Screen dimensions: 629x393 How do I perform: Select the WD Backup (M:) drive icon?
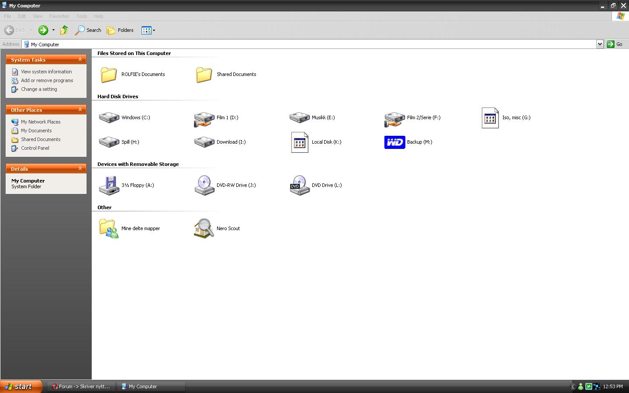tap(395, 142)
